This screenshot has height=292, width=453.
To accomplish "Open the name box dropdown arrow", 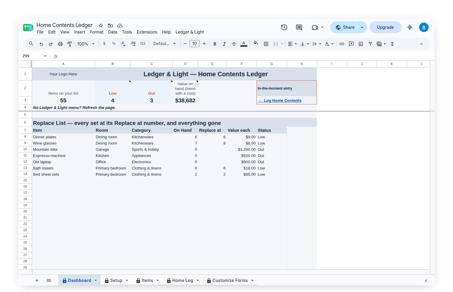I will 45,56.
